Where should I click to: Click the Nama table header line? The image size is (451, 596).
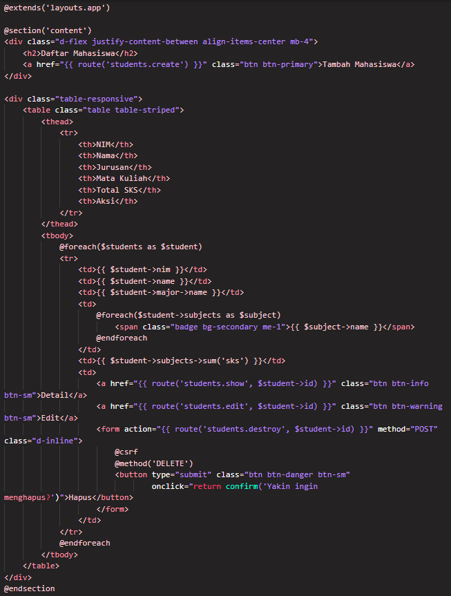108,156
